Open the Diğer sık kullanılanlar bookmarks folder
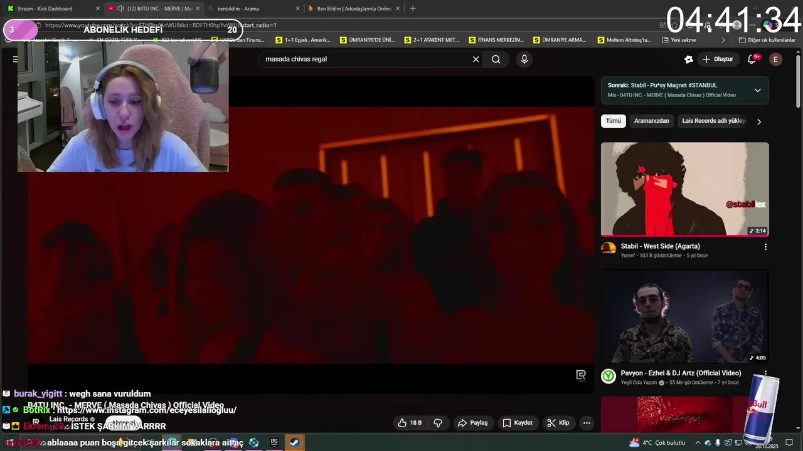 point(767,40)
